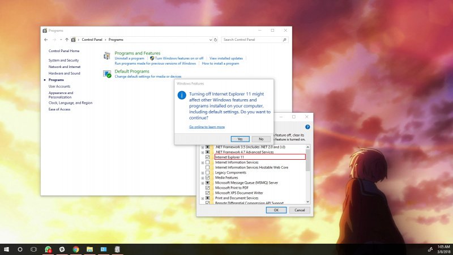Image resolution: width=453 pixels, height=255 pixels.
Task: Click the Programs and Features icon
Action: 108,56
